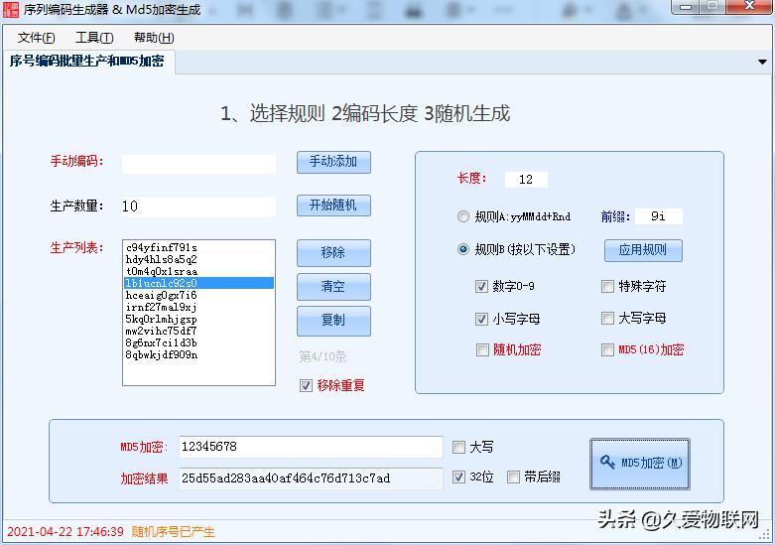Toggle the 数字0-9 checkbox
The image size is (775, 545).
(481, 286)
